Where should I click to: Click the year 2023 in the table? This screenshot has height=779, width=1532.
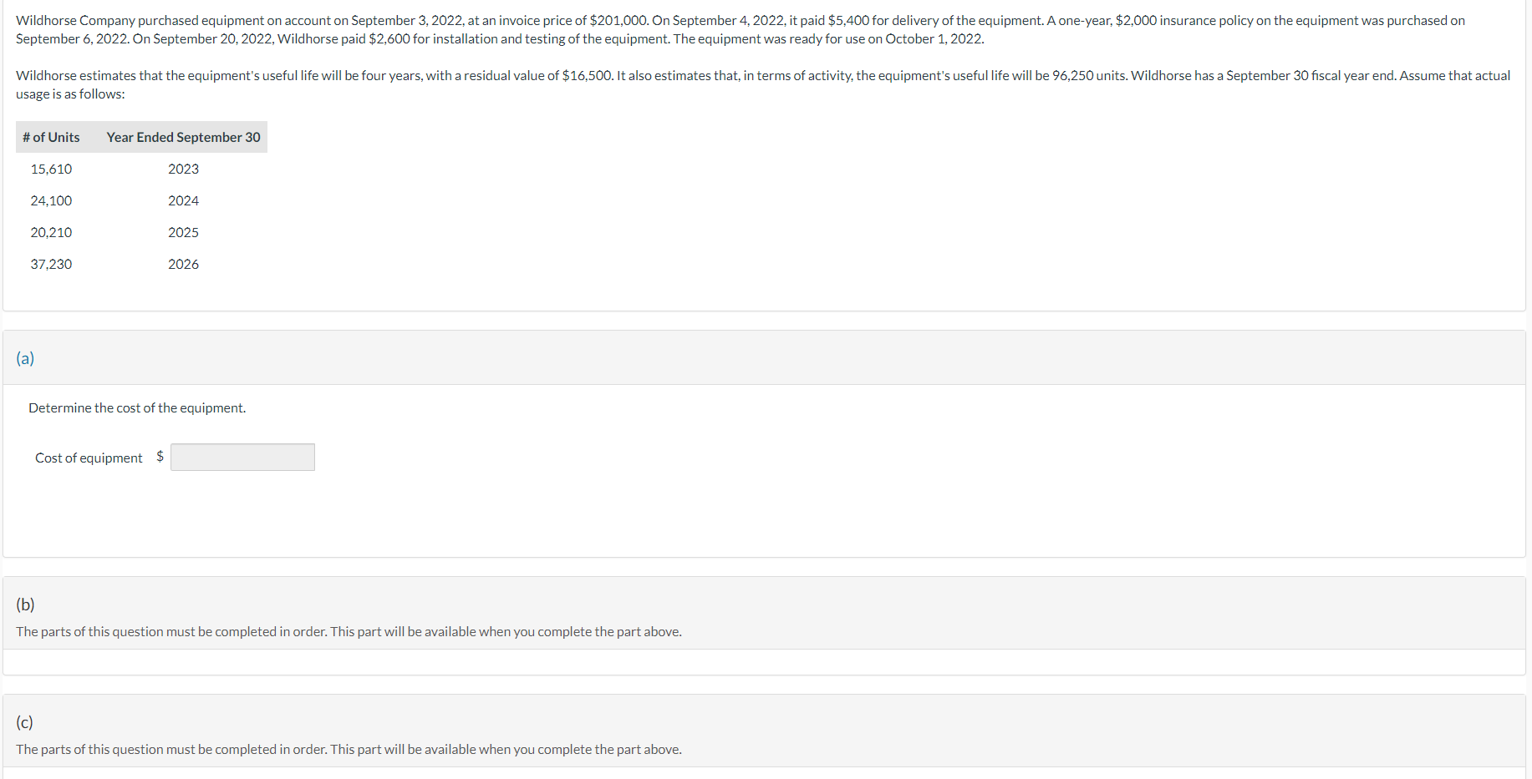pyautogui.click(x=183, y=169)
